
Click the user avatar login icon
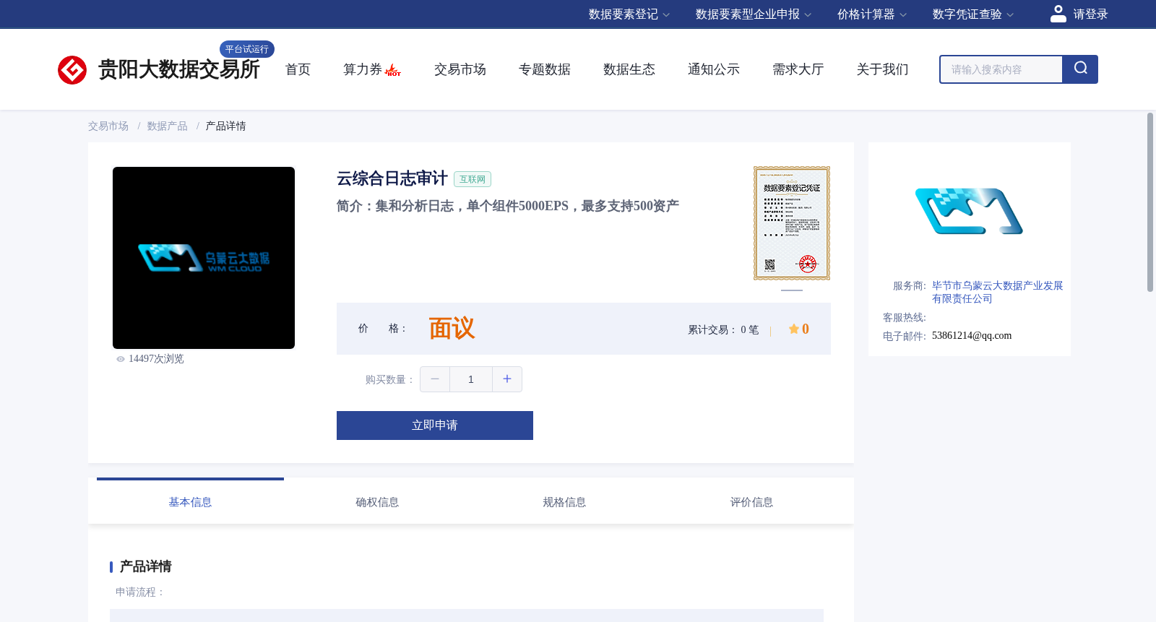pyautogui.click(x=1058, y=14)
